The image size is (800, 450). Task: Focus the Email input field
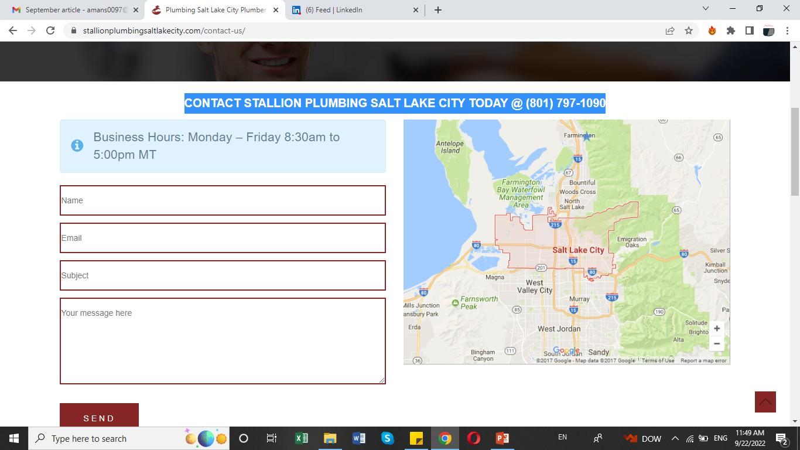[x=223, y=238]
